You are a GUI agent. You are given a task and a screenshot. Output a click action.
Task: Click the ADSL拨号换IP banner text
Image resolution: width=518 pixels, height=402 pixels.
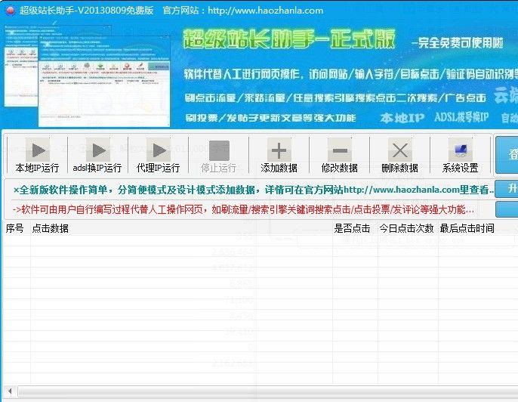[x=461, y=117]
